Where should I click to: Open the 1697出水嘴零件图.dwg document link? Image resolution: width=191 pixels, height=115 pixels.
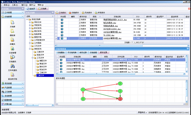(x=112, y=32)
